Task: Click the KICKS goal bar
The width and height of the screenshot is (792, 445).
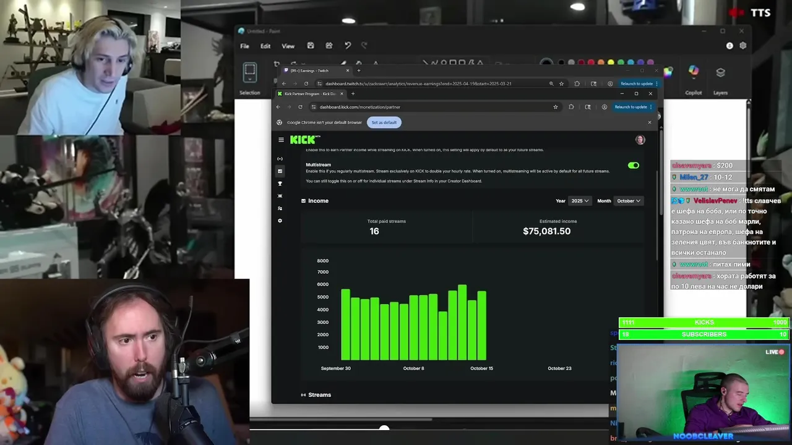Action: pos(704,322)
